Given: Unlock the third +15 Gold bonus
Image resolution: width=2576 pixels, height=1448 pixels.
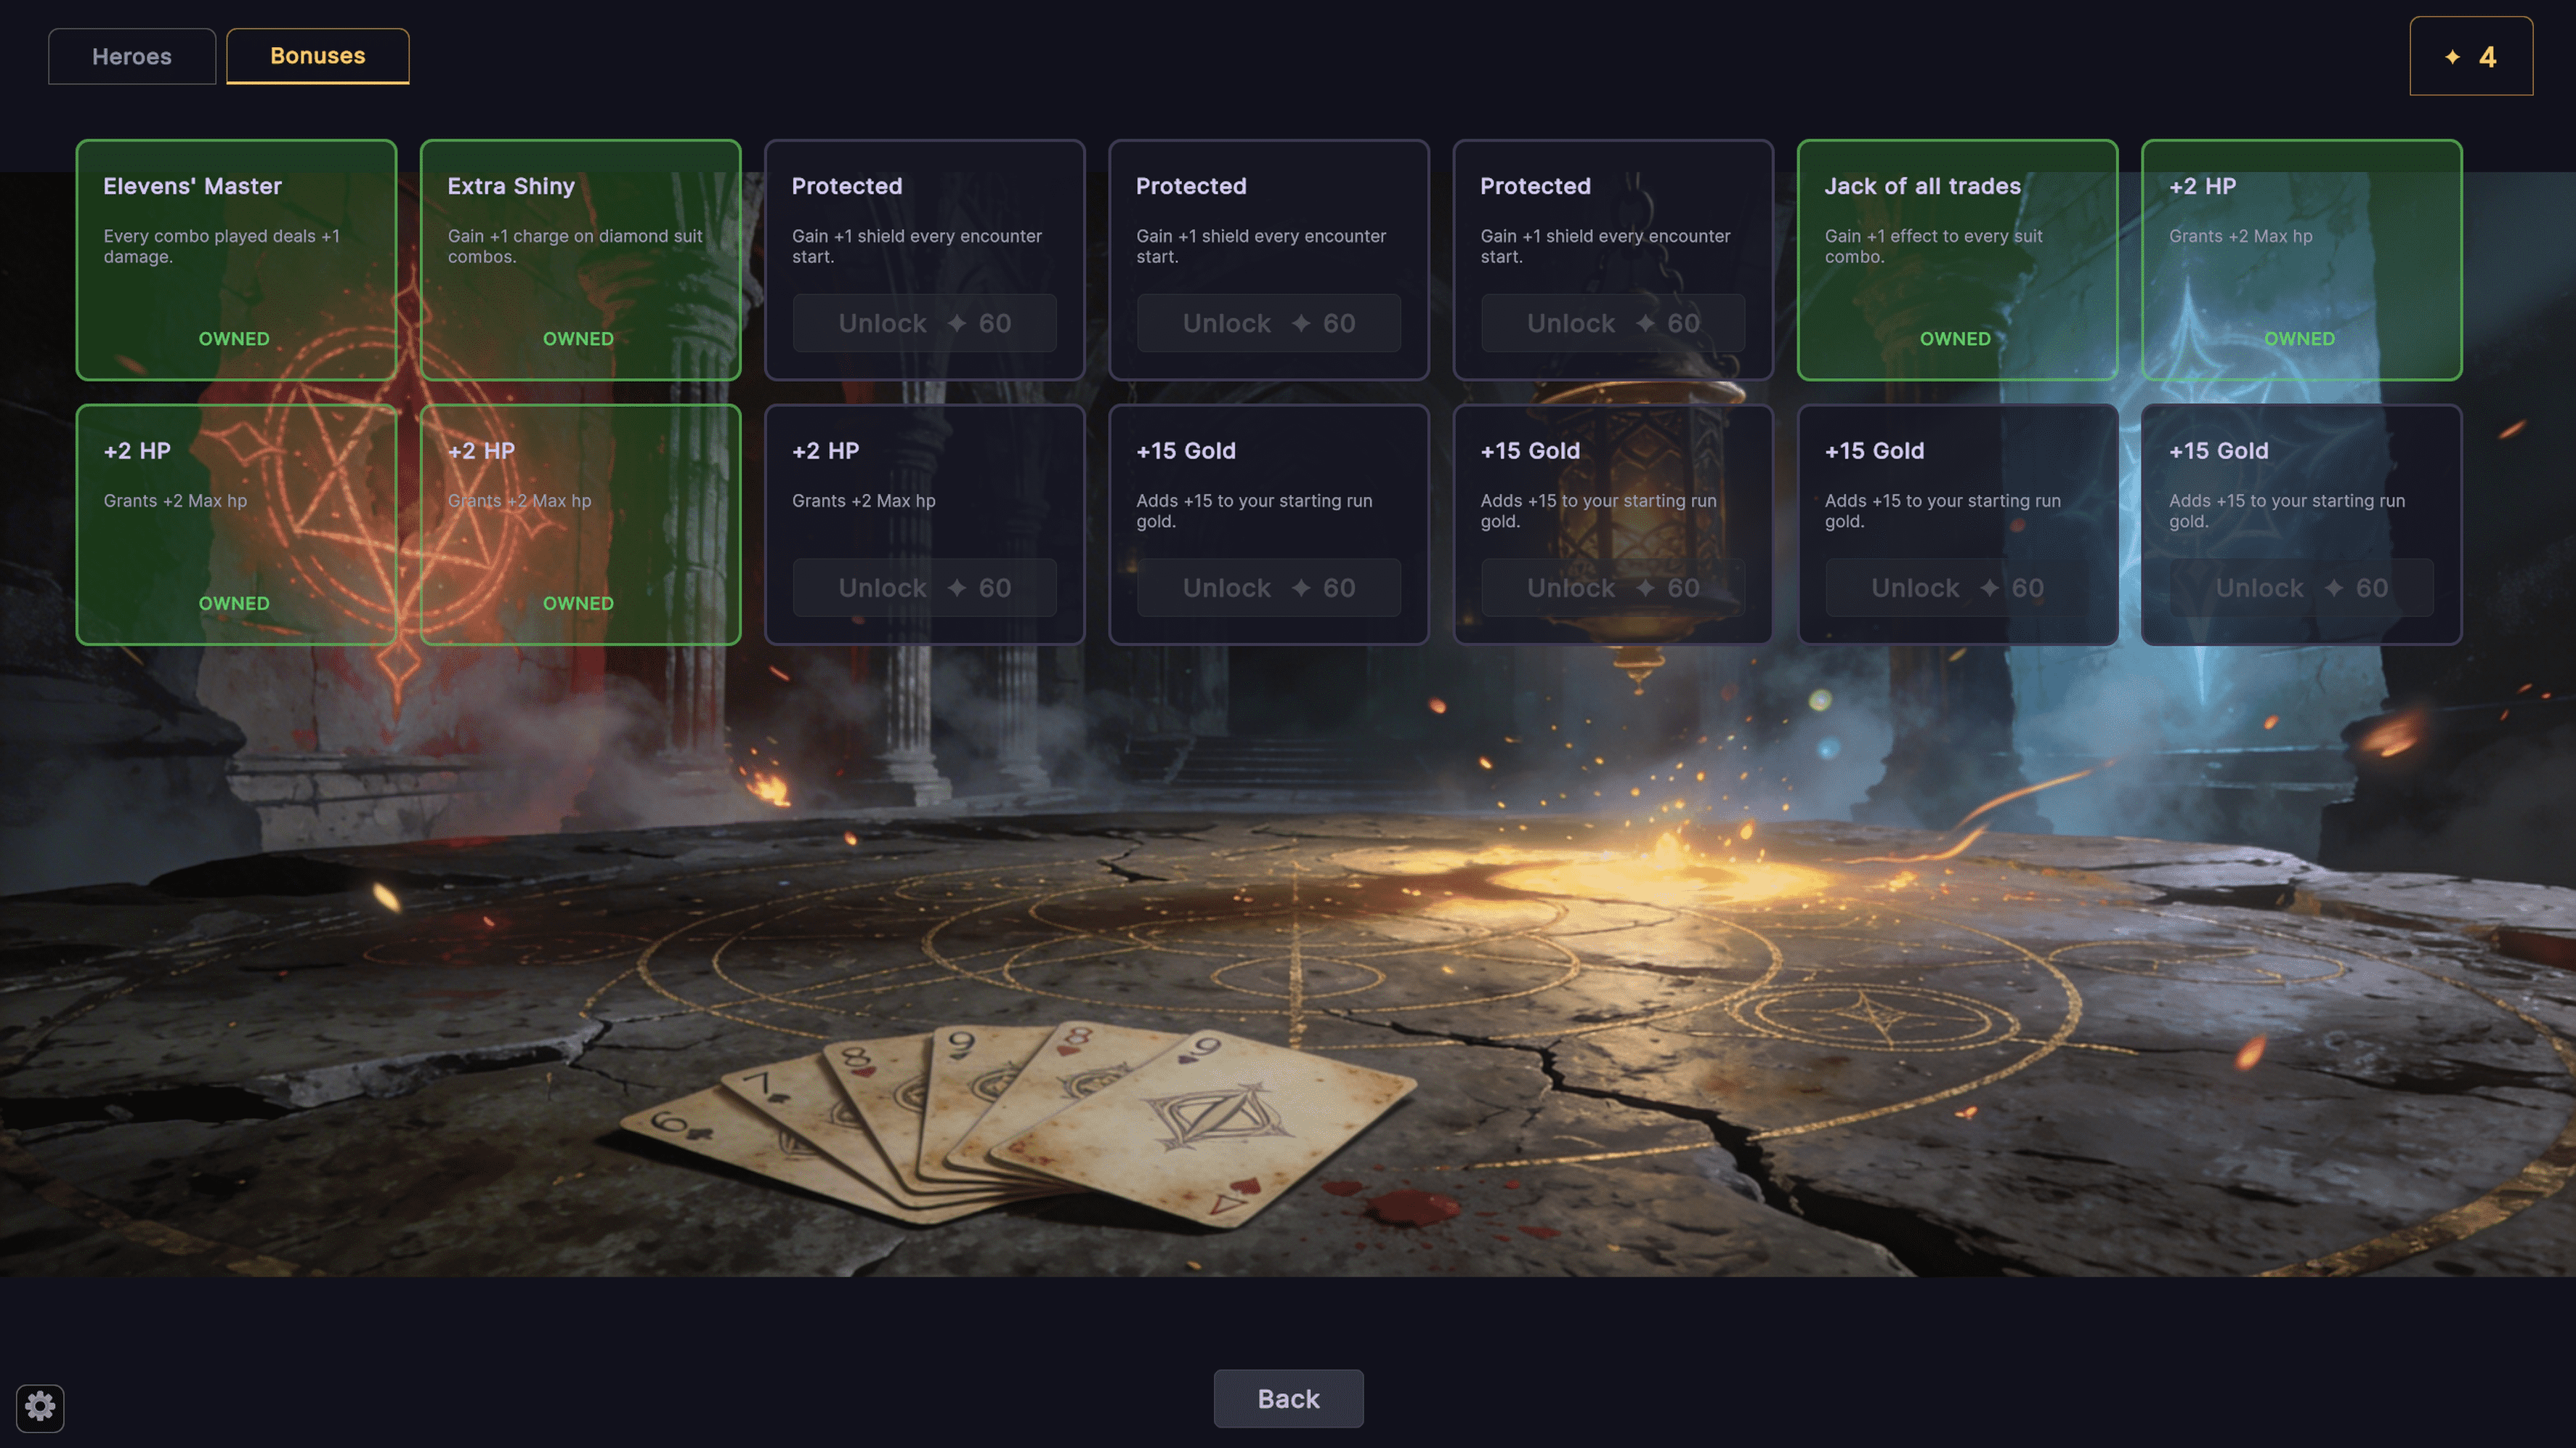Looking at the screenshot, I should coord(1957,588).
